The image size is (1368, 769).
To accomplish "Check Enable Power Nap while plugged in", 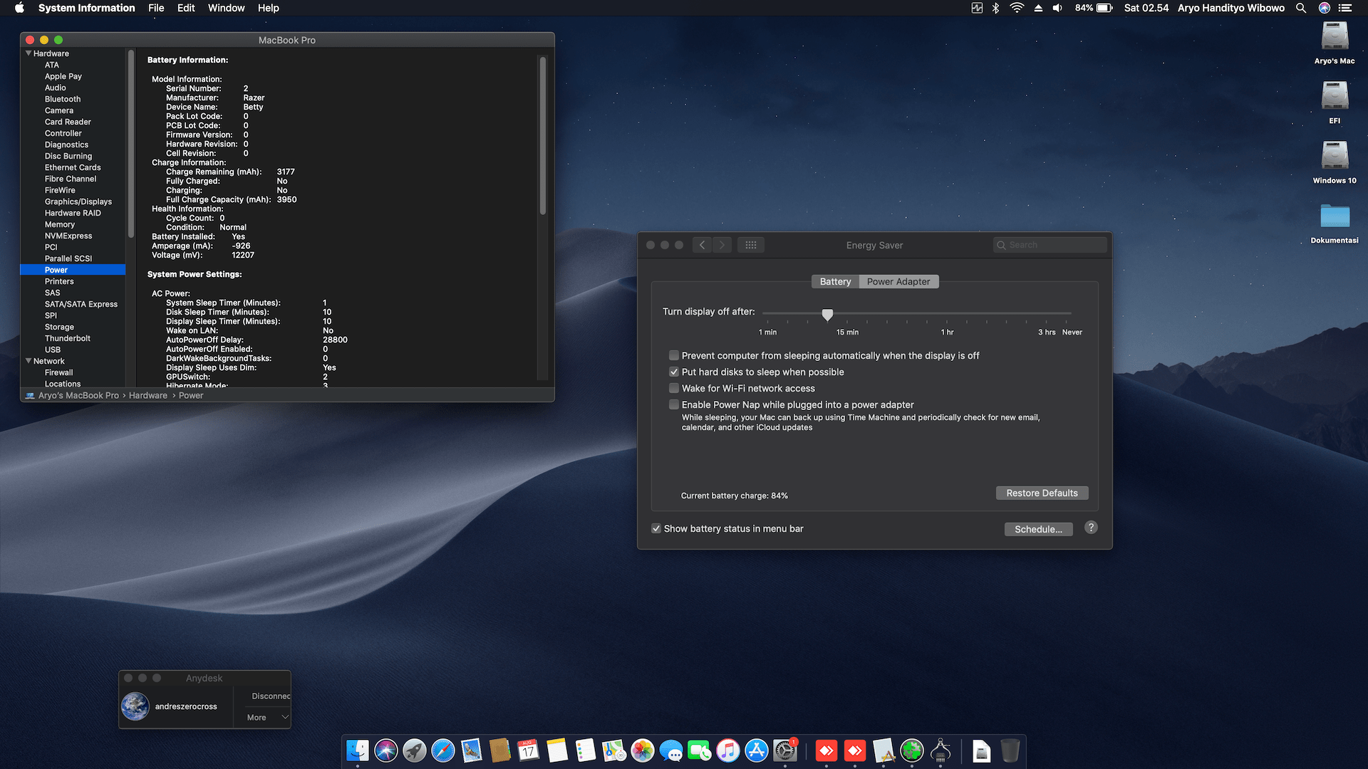I will click(673, 404).
